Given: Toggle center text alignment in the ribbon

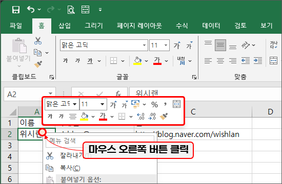Looking at the screenshot, I should pyautogui.click(x=220, y=61).
